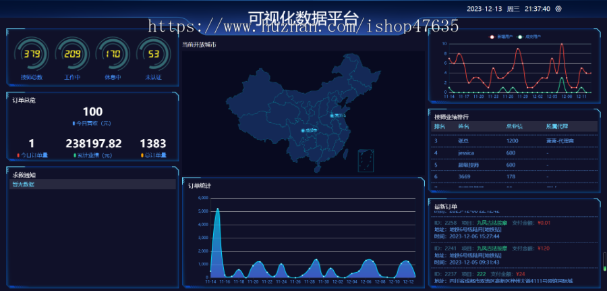Open order ID 2241 entry
The image size is (607, 291).
pos(514,255)
